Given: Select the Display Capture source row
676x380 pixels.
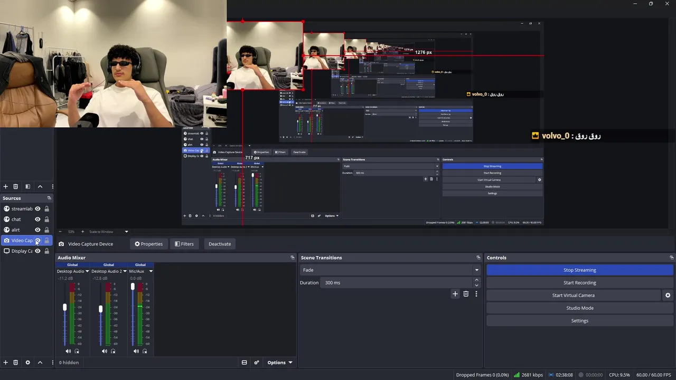Looking at the screenshot, I should click(x=26, y=251).
